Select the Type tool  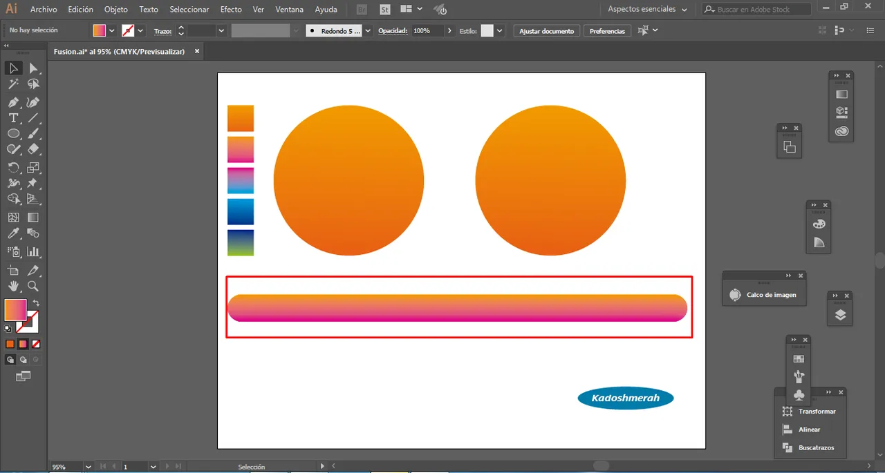[13, 118]
